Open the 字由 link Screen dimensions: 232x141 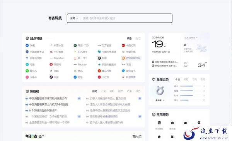point(128,64)
